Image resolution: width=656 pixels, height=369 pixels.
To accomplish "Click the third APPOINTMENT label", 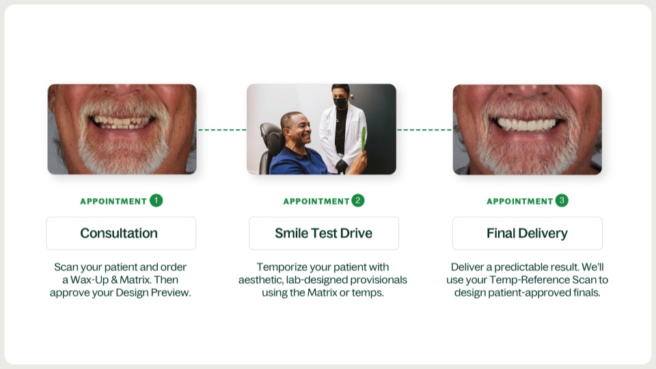I will [519, 201].
